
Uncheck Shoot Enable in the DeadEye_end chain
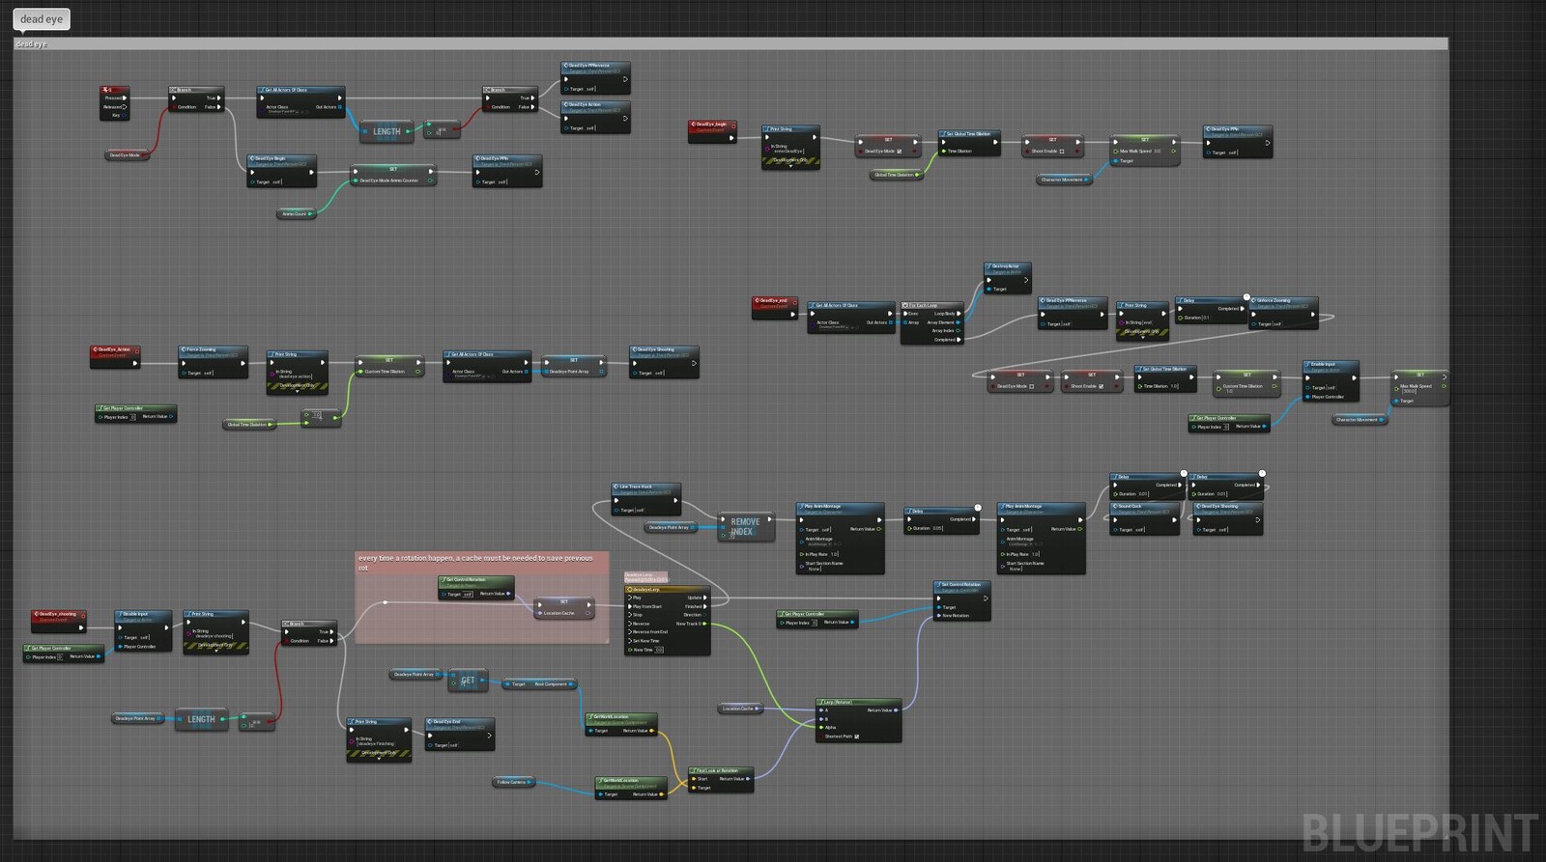(1102, 386)
